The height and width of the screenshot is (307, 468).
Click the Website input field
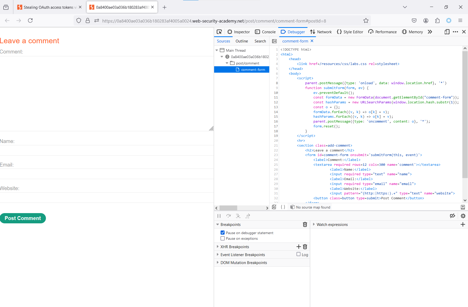(107, 198)
